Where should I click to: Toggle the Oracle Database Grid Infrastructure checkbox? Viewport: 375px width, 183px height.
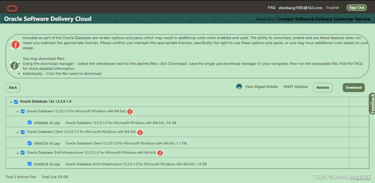tap(23, 153)
